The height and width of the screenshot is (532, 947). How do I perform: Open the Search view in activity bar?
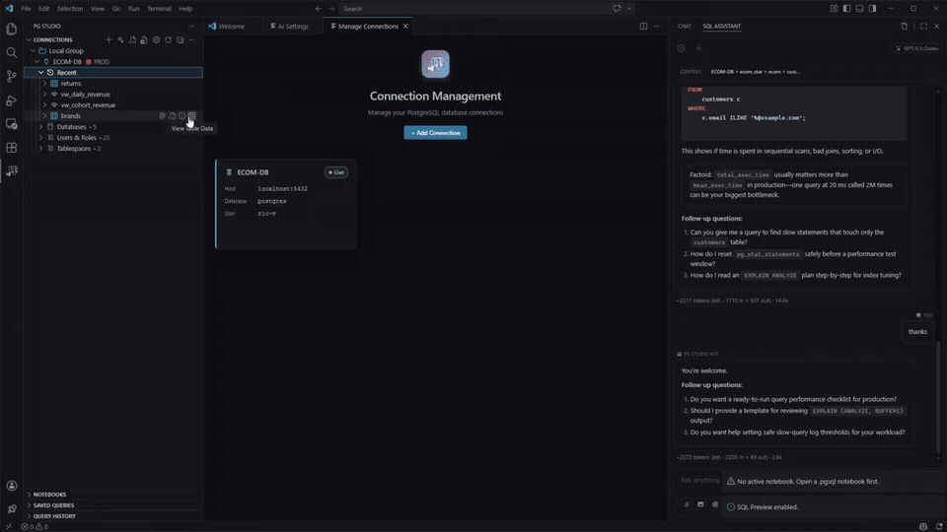click(12, 52)
